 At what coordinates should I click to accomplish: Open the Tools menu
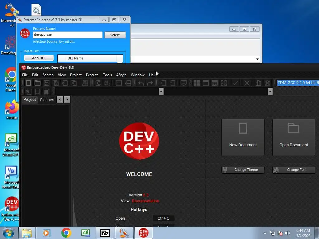(107, 75)
